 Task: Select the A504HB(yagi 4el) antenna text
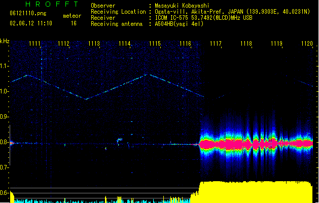pyautogui.click(x=179, y=24)
